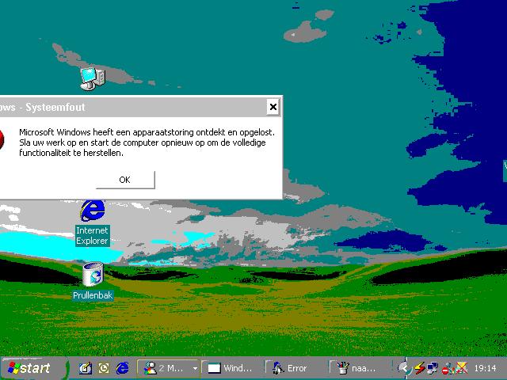Open the network computers tray icon

432,367
